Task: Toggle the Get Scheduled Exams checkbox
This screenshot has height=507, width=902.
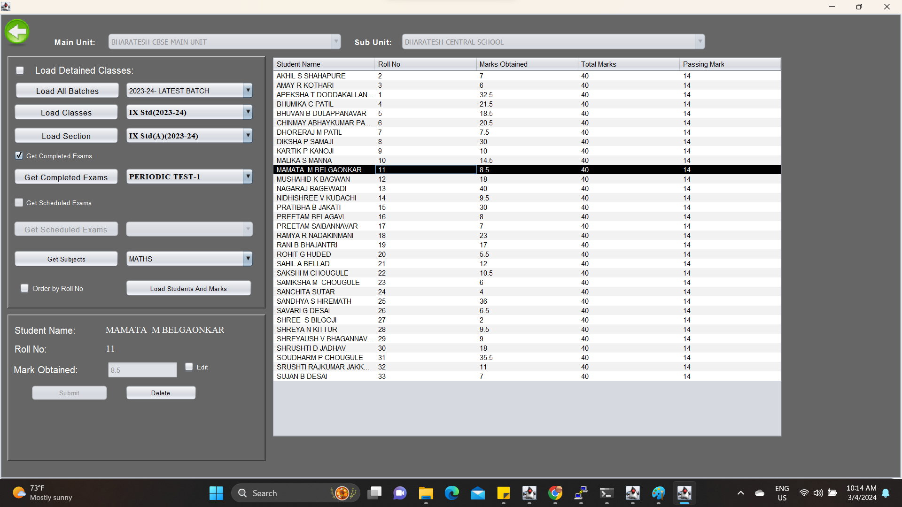Action: (19, 203)
